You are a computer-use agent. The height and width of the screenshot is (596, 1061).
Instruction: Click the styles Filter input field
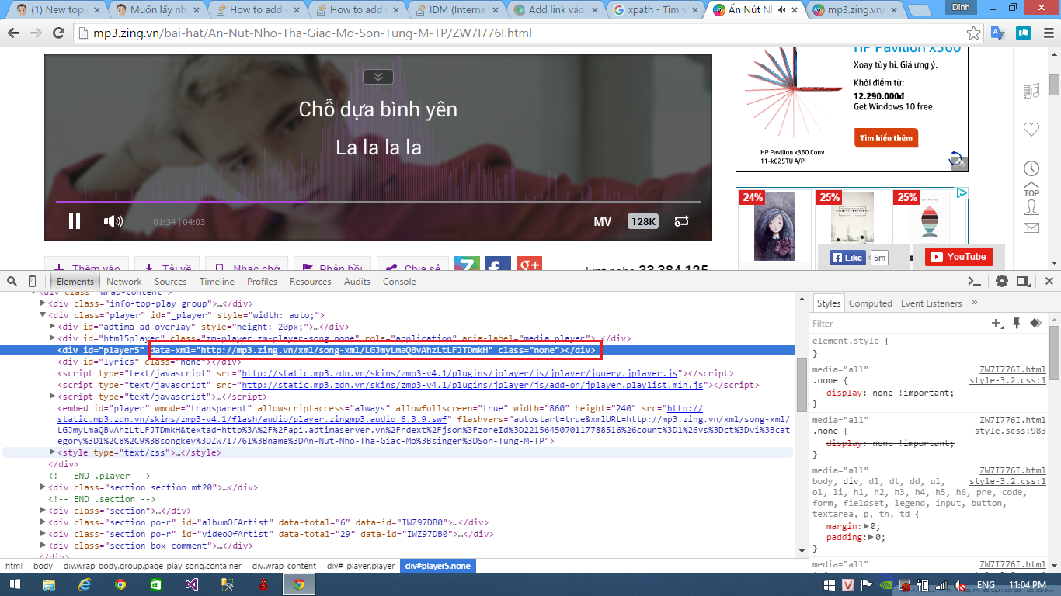(x=899, y=323)
